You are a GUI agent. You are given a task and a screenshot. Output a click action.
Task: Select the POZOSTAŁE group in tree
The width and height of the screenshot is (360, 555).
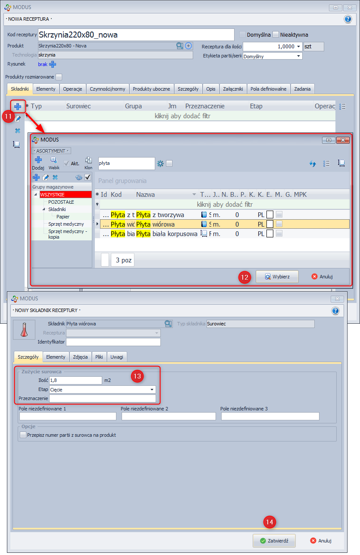click(x=61, y=202)
